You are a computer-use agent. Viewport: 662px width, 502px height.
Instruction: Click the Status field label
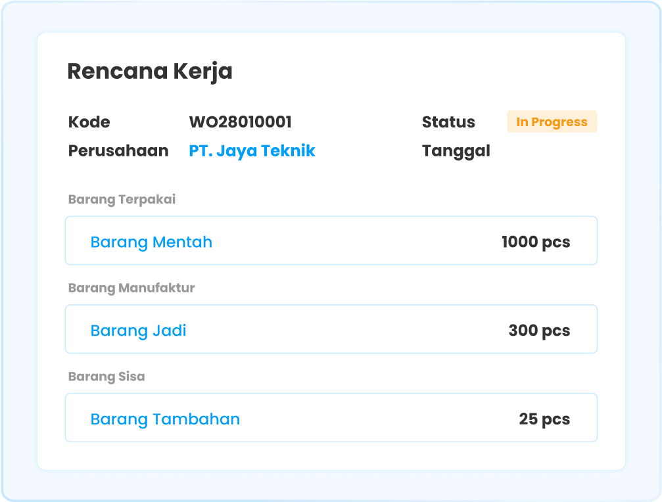tap(448, 122)
